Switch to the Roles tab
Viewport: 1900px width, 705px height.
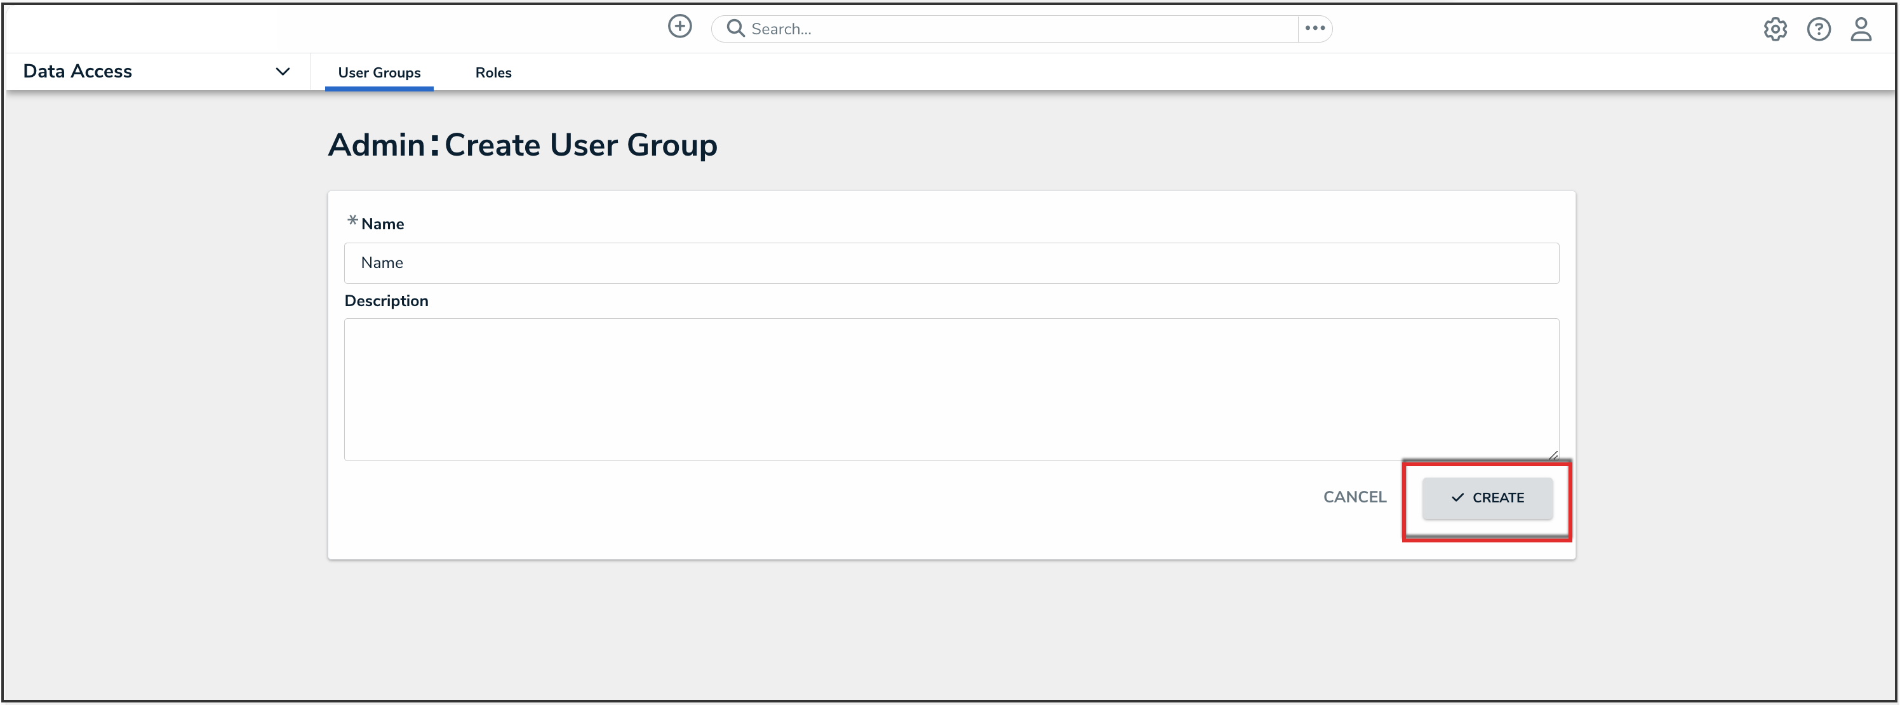point(493,72)
